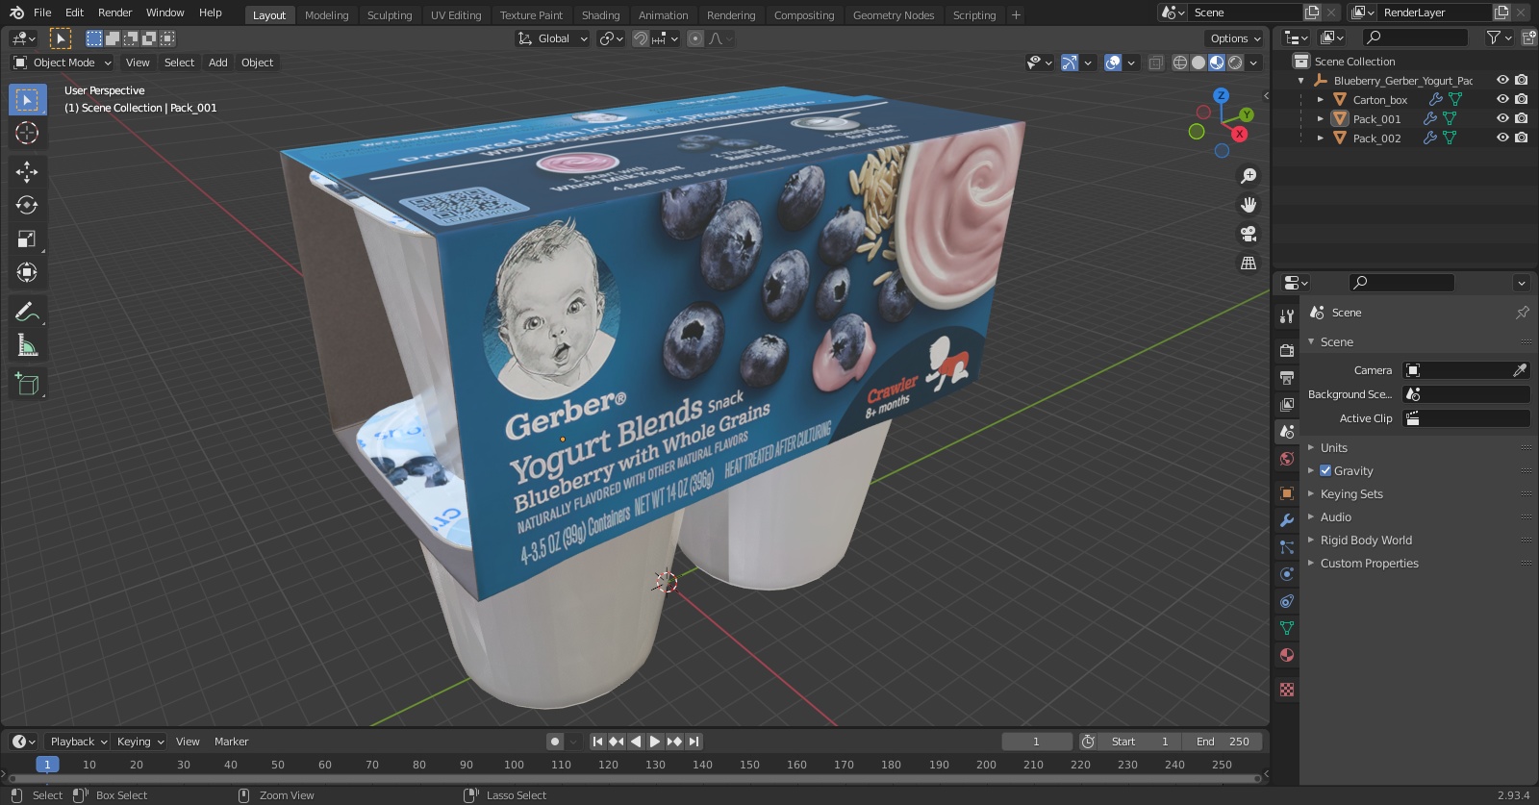The image size is (1539, 805).
Task: Open the Output properties tab
Action: (1287, 378)
